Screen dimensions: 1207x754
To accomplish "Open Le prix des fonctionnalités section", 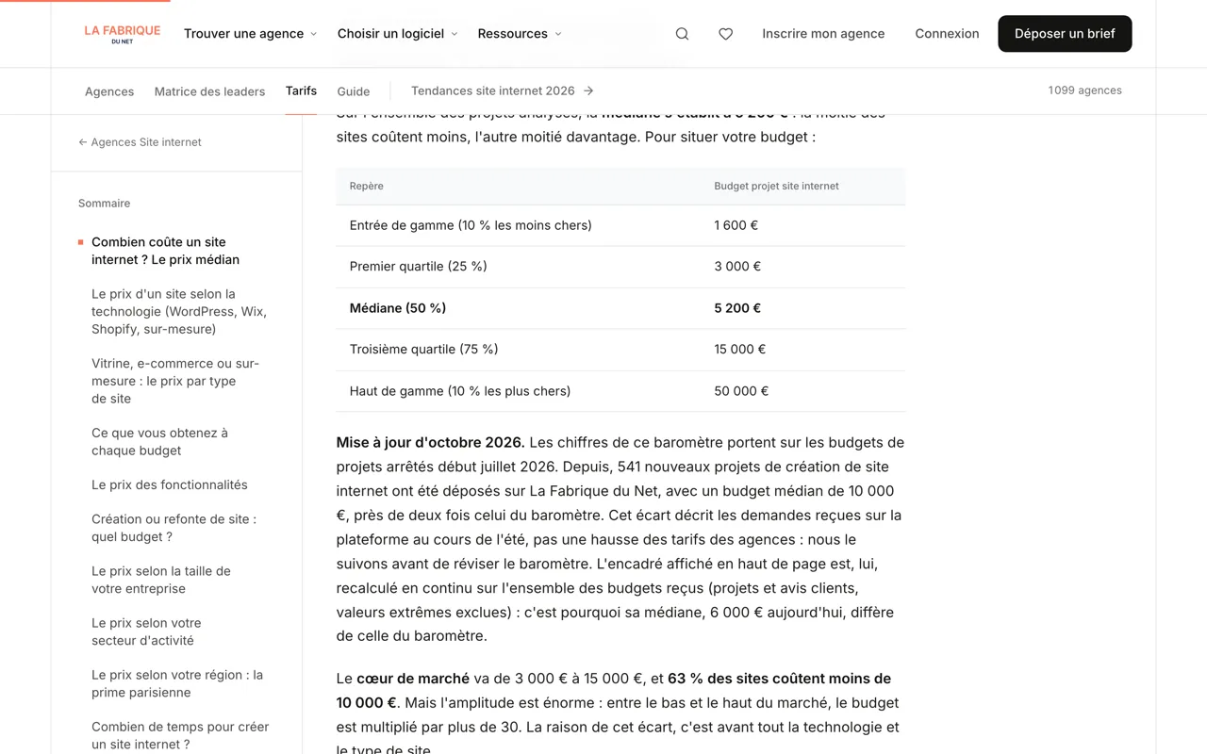I will point(170,484).
